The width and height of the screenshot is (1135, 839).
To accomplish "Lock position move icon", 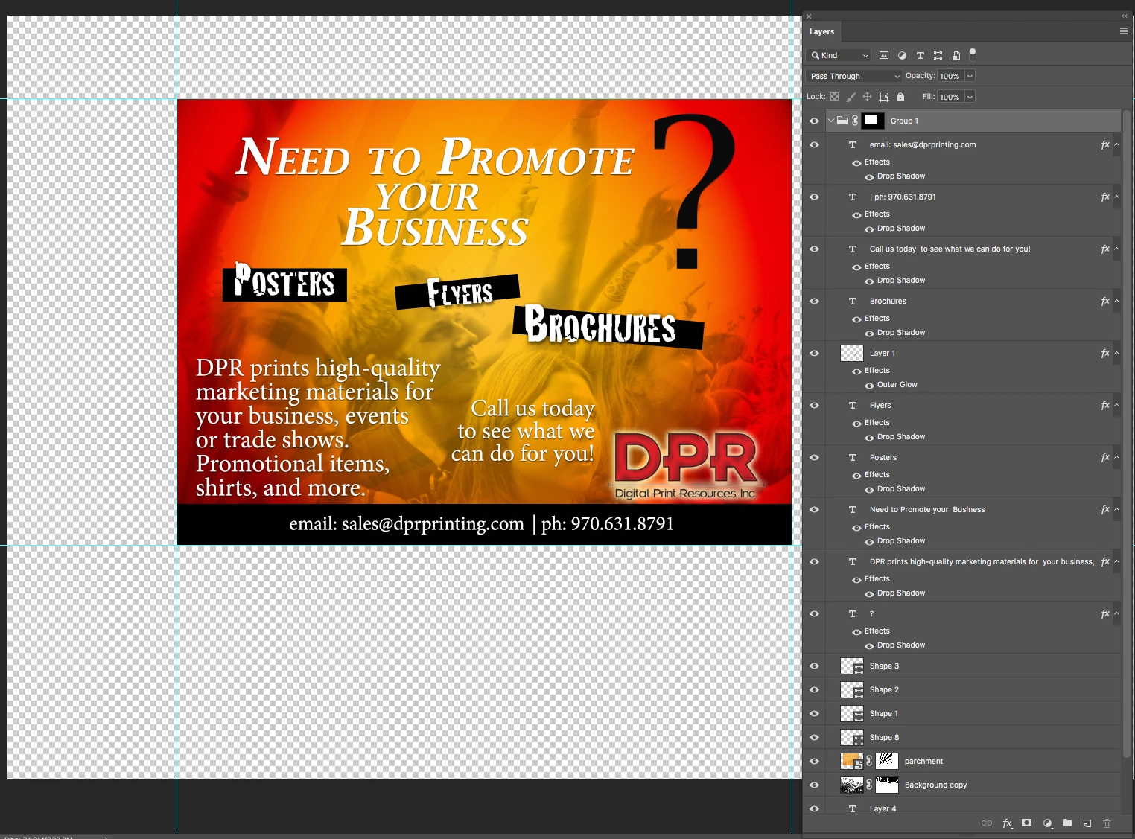I will click(867, 97).
